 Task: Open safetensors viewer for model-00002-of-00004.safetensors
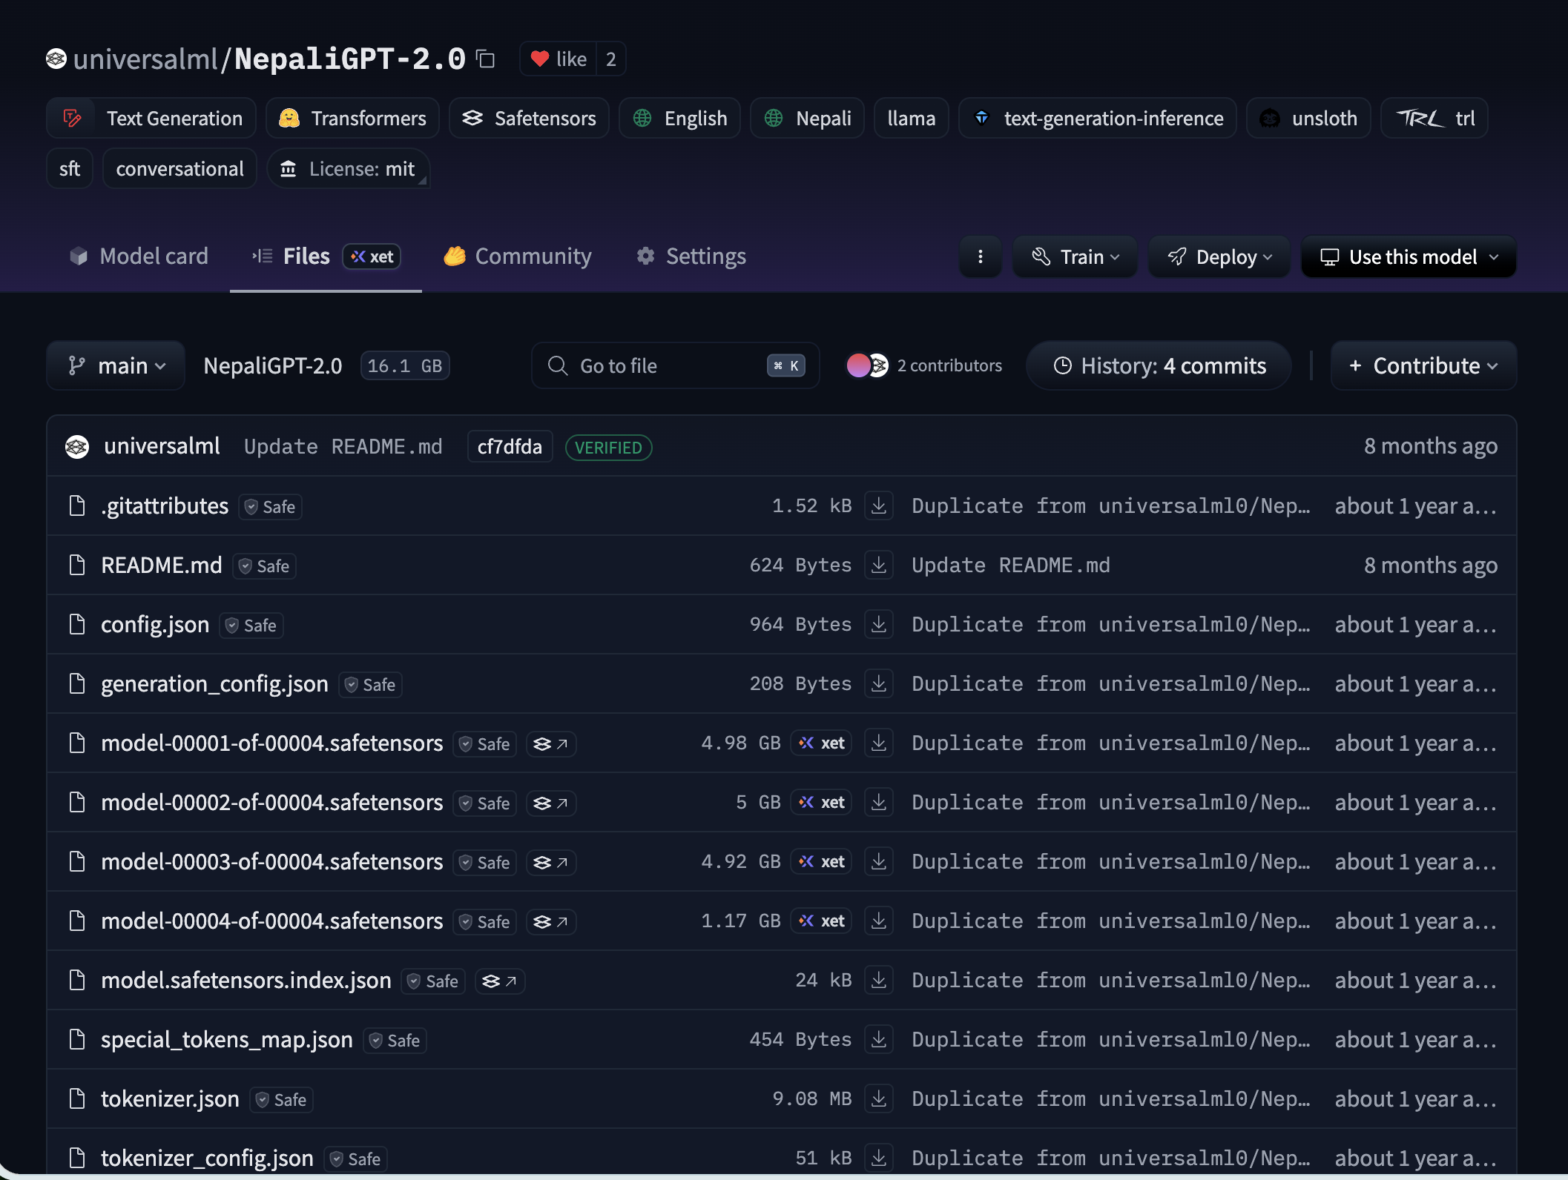pos(550,803)
